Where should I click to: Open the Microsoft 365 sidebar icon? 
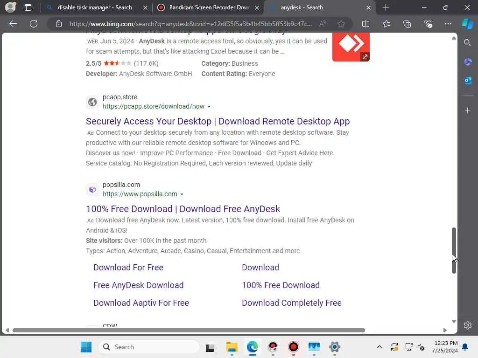pos(468,62)
